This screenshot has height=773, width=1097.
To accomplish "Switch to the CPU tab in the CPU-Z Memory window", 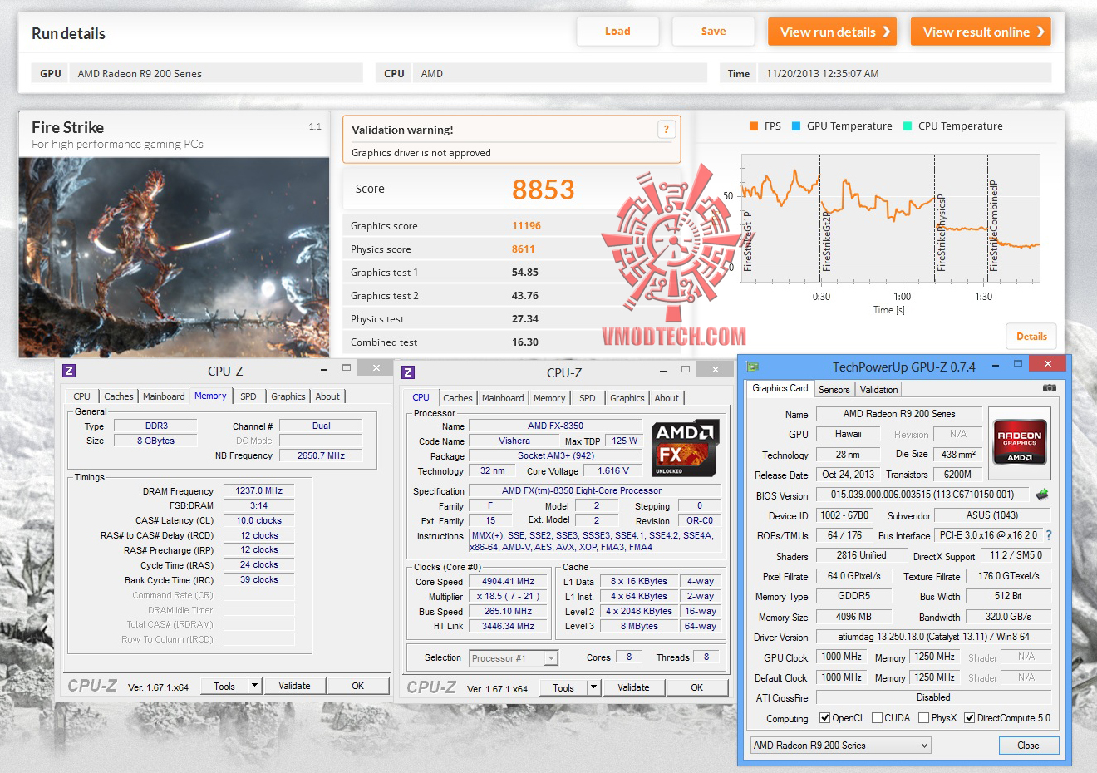I will click(81, 396).
